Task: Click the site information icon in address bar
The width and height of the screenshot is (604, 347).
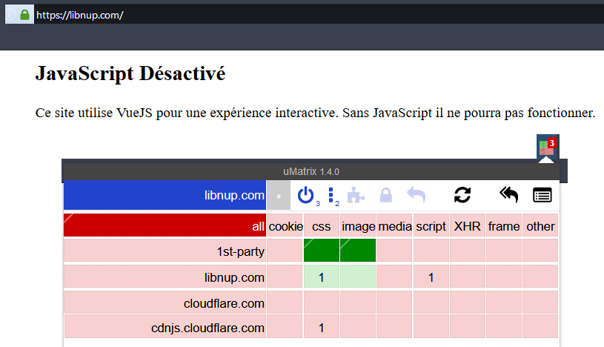Action: click(x=10, y=15)
